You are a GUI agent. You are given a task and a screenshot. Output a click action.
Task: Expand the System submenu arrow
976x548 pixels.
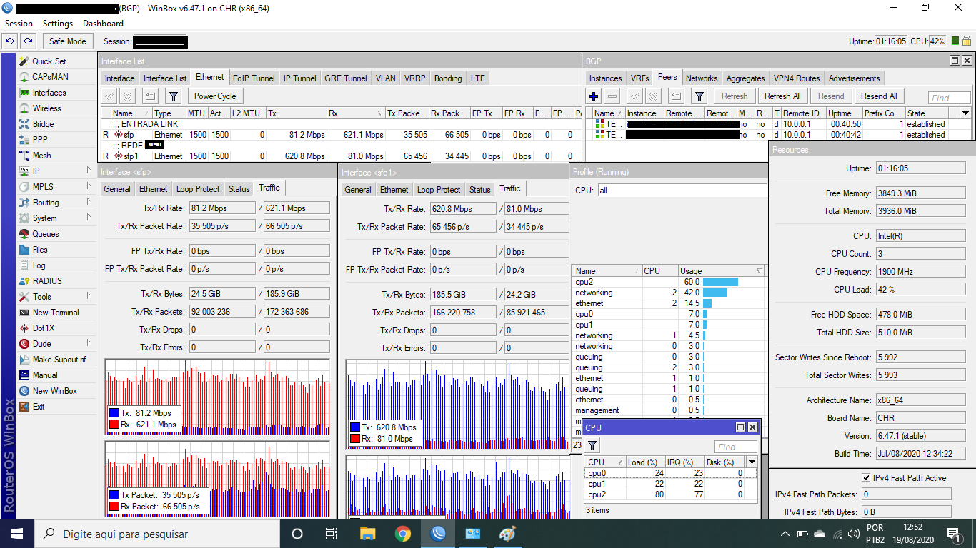point(89,218)
